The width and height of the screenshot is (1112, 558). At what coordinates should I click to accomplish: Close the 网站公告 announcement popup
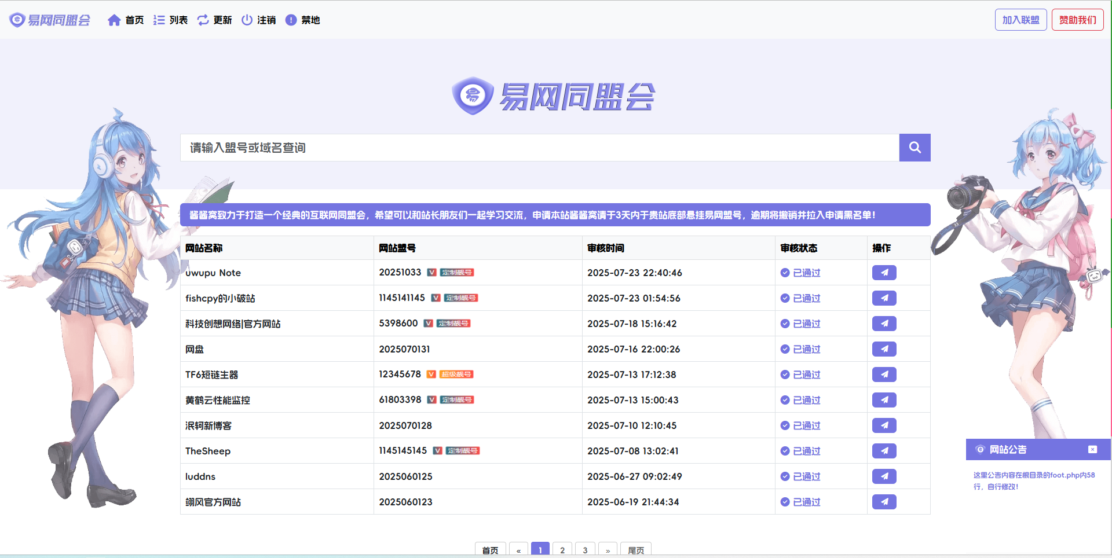[x=1092, y=450]
